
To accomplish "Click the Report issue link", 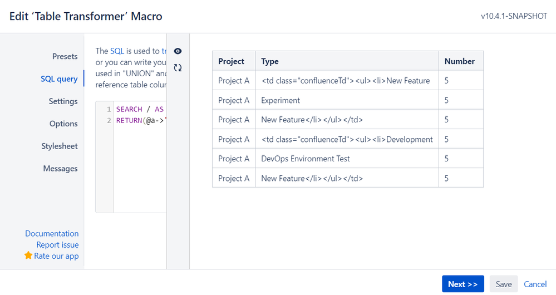I will [x=57, y=244].
